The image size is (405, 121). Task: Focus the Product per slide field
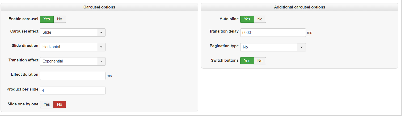point(73,91)
